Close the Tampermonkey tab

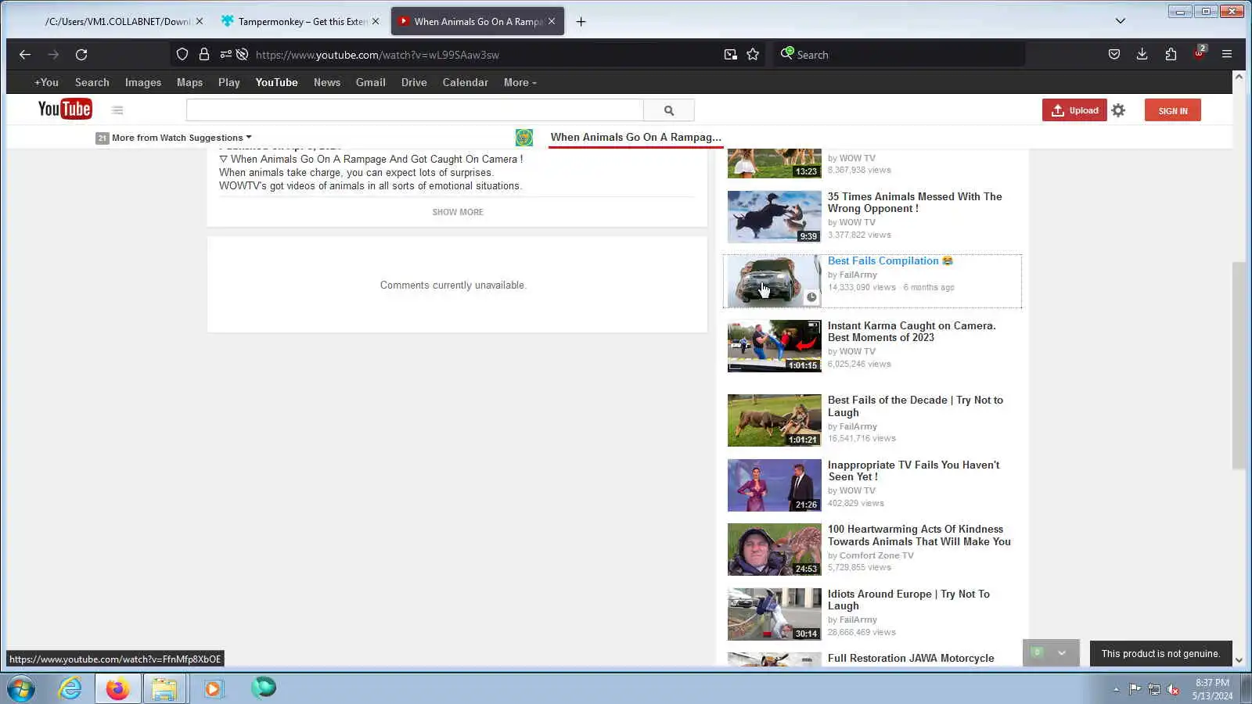(x=376, y=22)
